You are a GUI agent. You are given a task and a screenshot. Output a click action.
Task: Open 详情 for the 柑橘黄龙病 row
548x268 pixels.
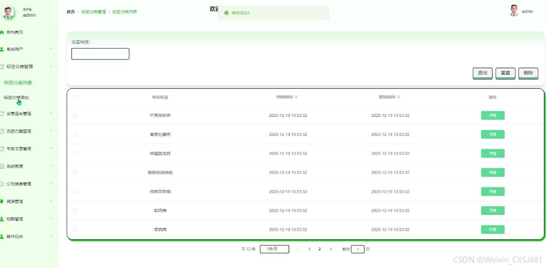tap(493, 153)
